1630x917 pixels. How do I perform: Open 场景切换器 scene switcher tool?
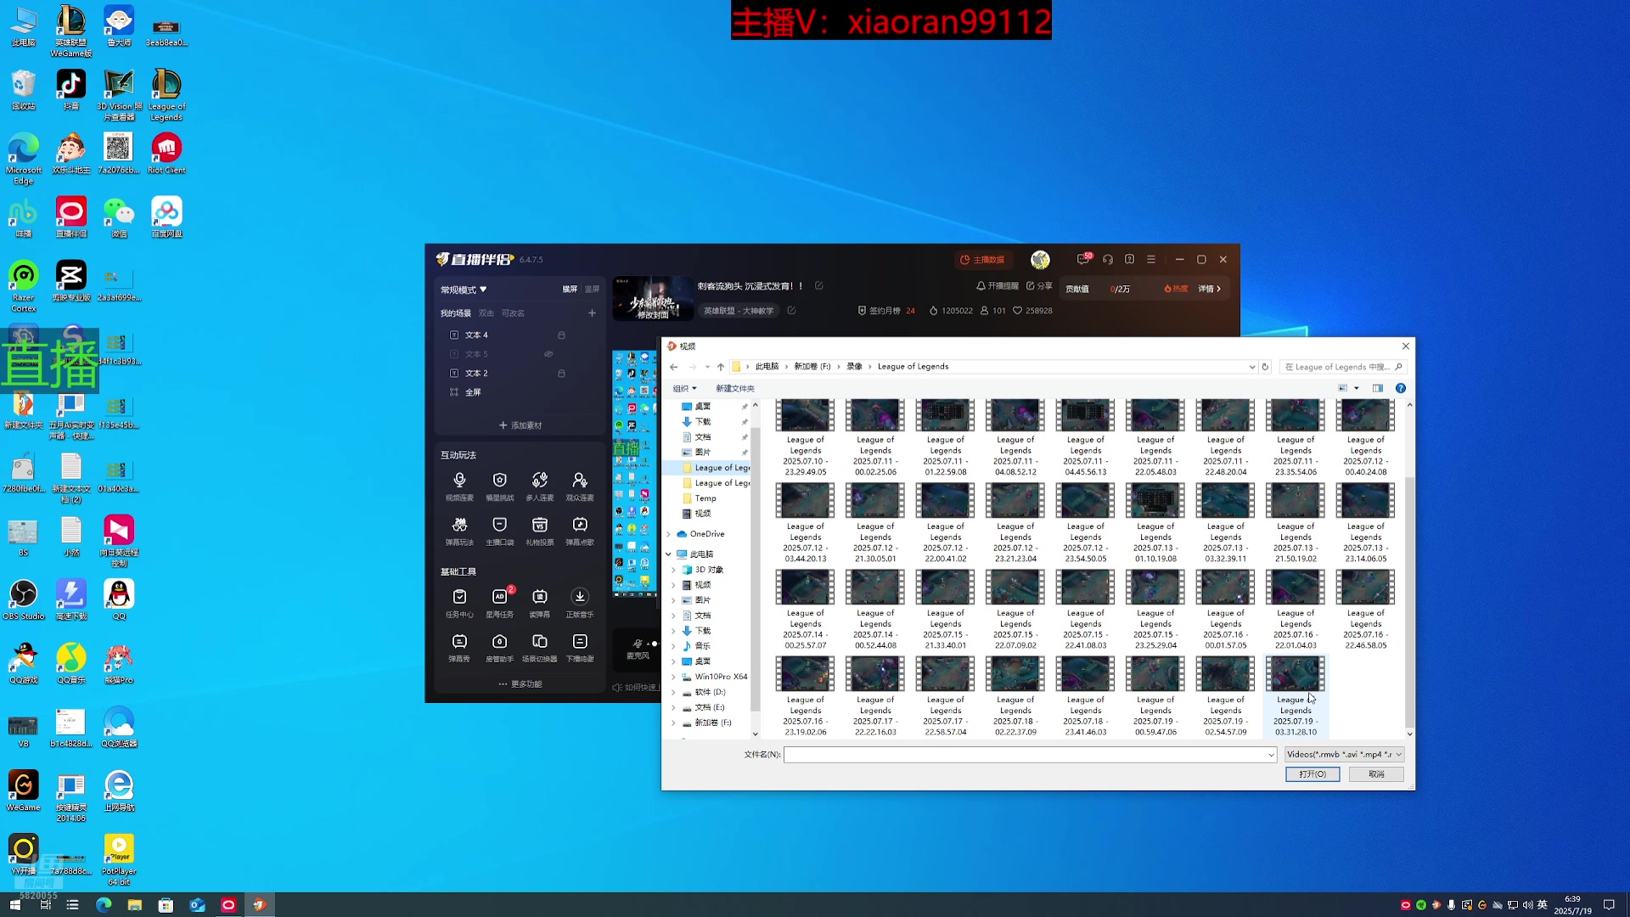point(539,647)
